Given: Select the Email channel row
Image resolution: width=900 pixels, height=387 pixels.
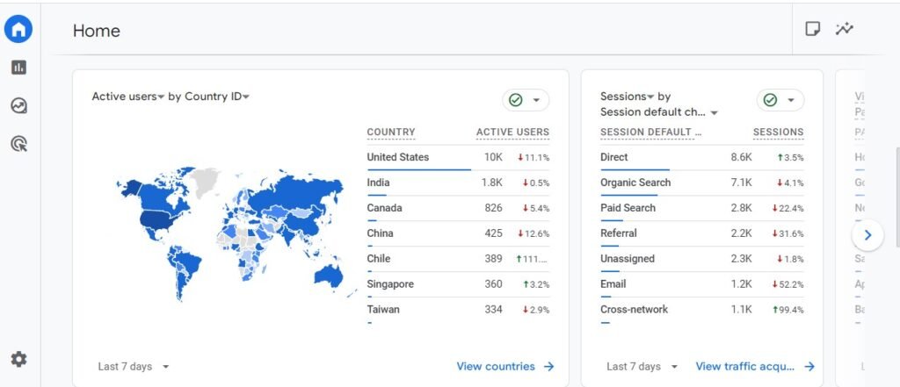Looking at the screenshot, I should tap(702, 283).
